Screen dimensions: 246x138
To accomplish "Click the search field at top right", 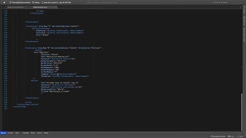I will click(220, 3).
